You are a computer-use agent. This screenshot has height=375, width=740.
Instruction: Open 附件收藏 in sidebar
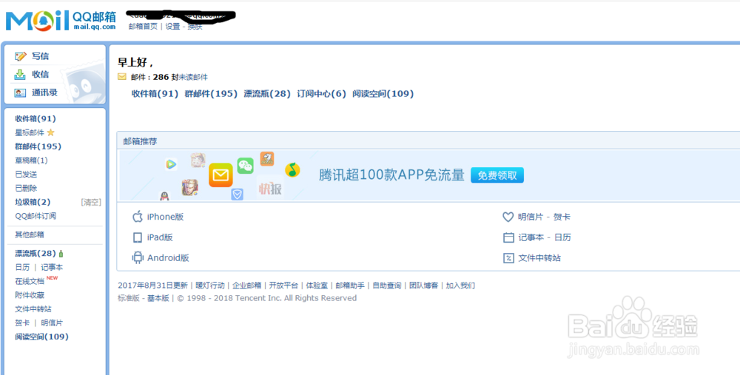click(30, 295)
